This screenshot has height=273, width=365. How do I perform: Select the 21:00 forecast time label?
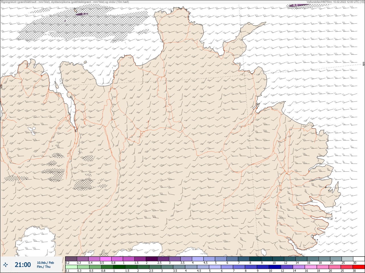[23, 265]
